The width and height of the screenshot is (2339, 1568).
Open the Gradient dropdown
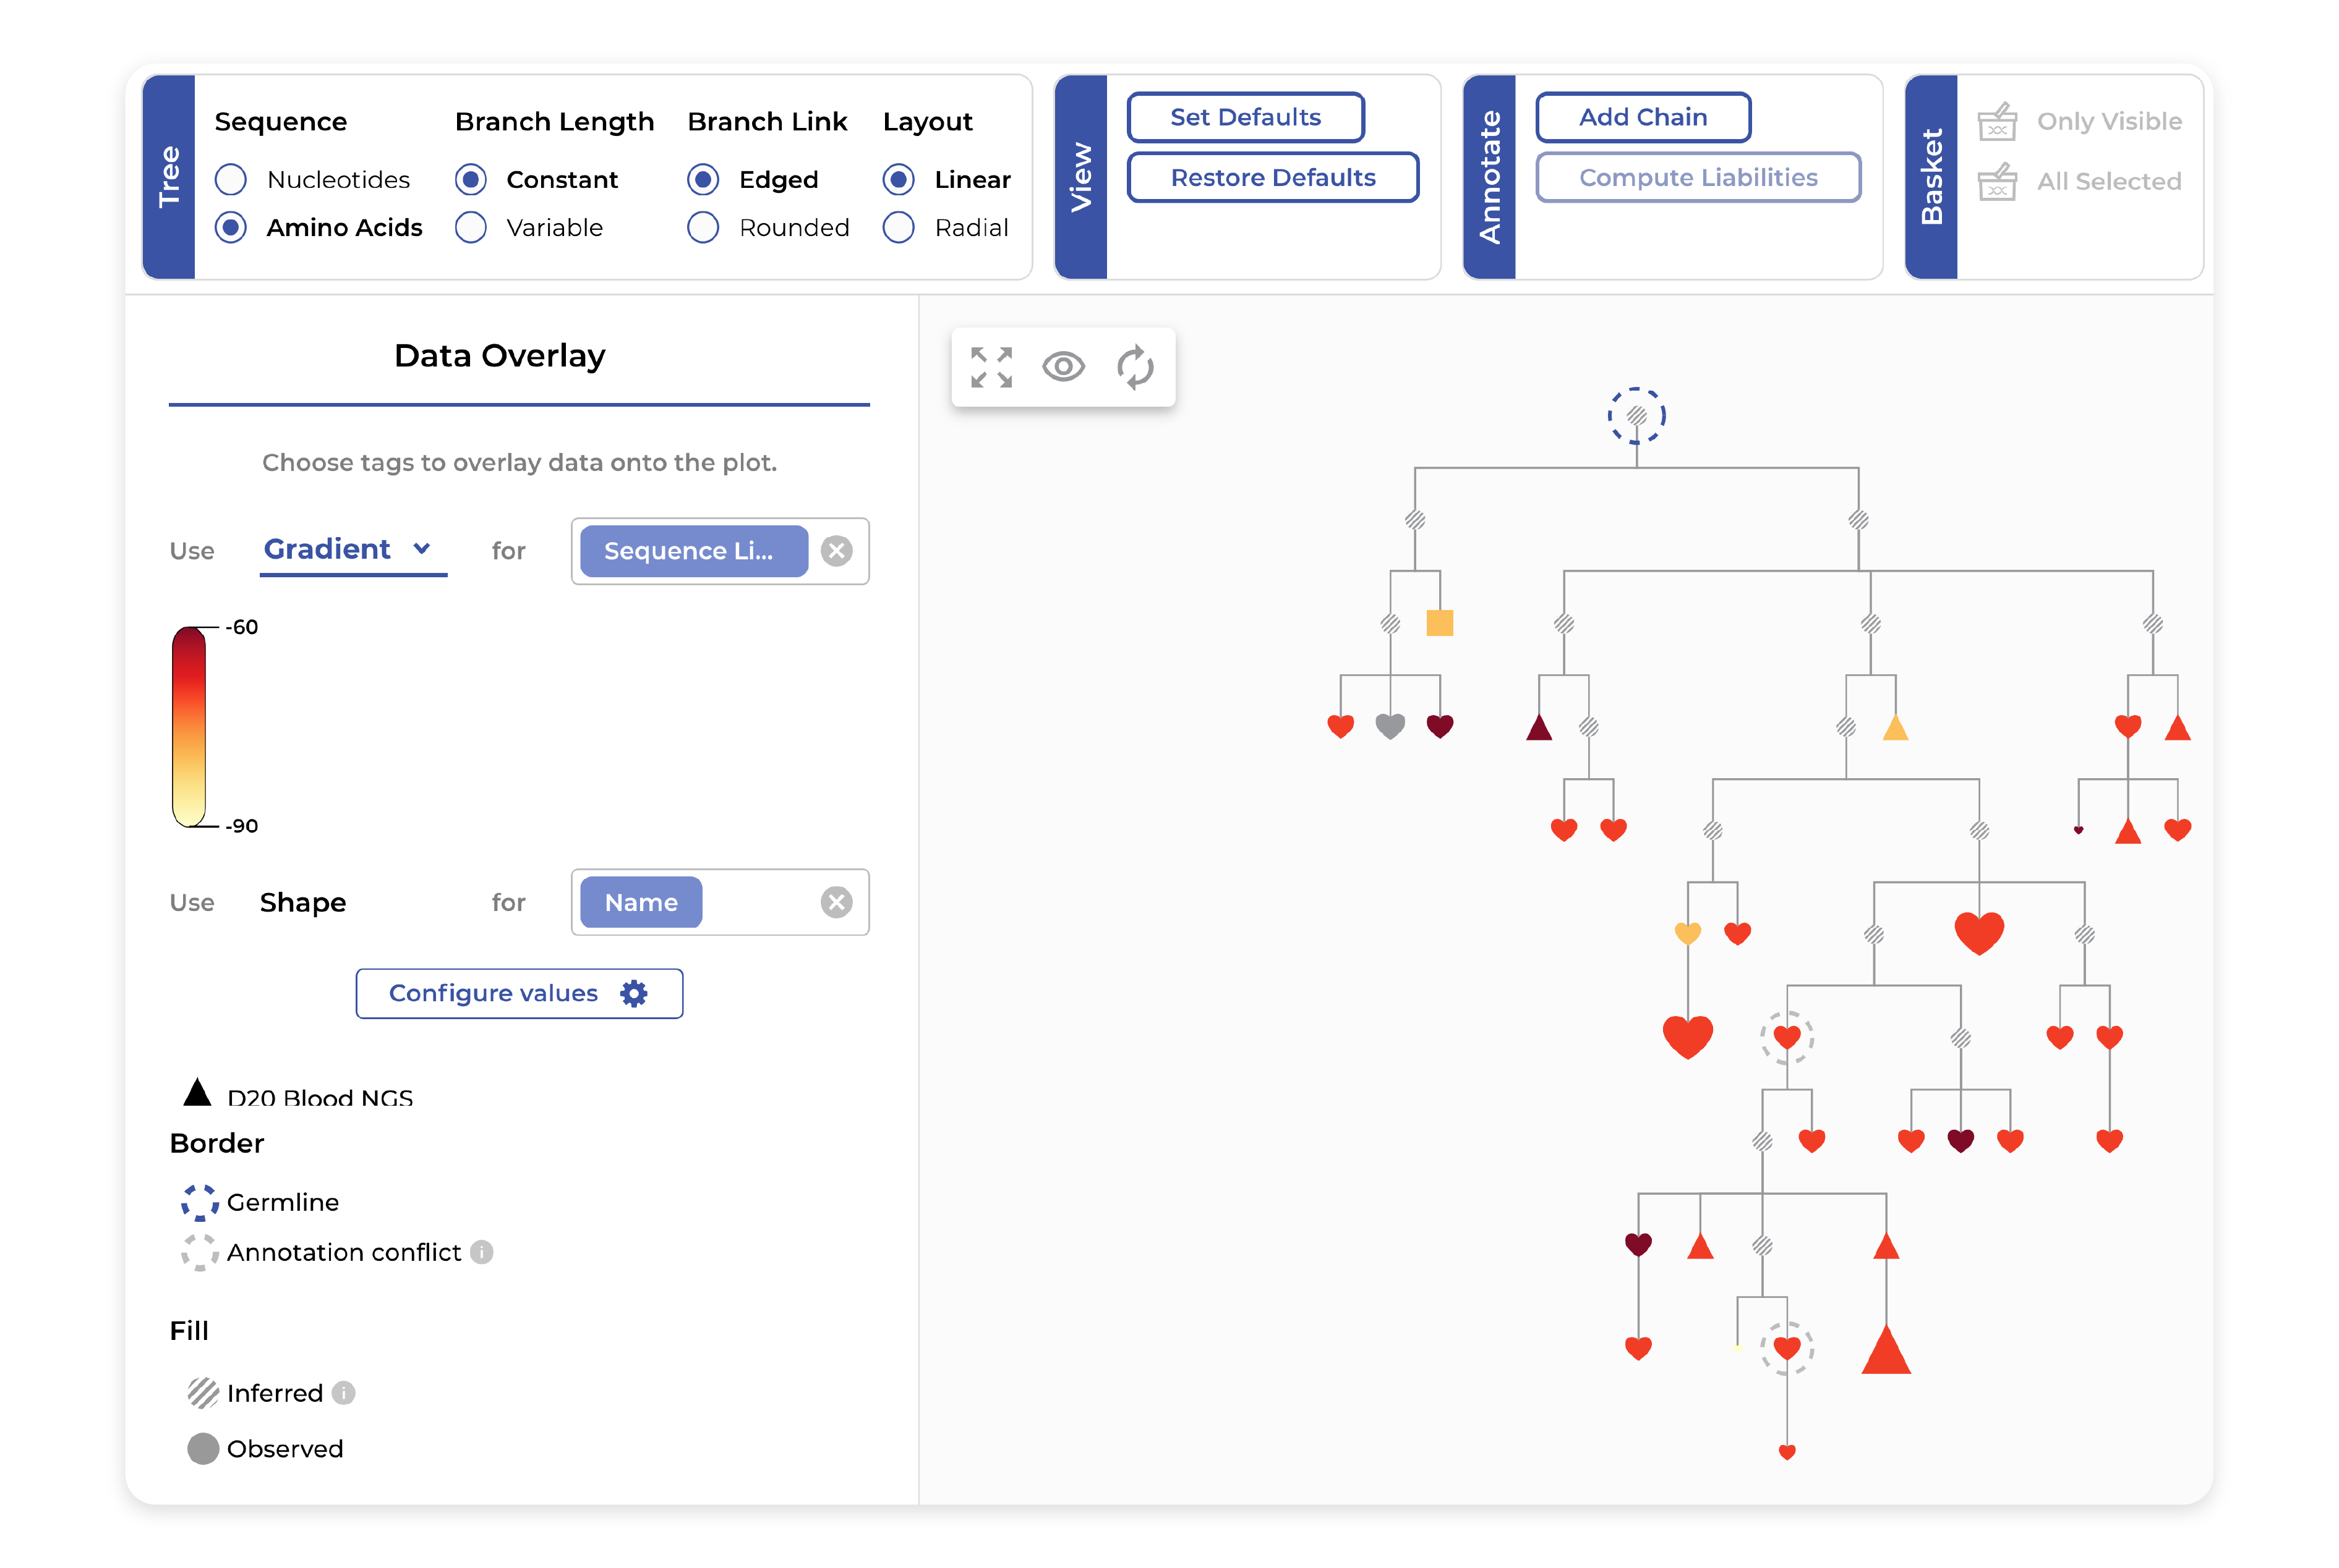(x=352, y=550)
